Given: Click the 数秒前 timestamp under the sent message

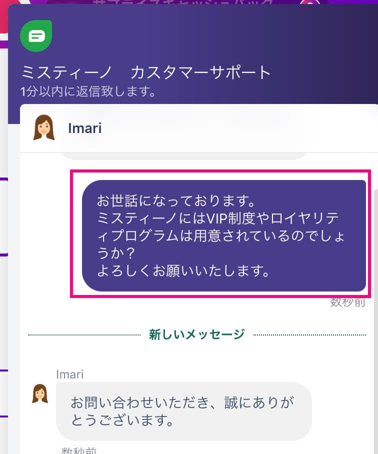Looking at the screenshot, I should 347,302.
